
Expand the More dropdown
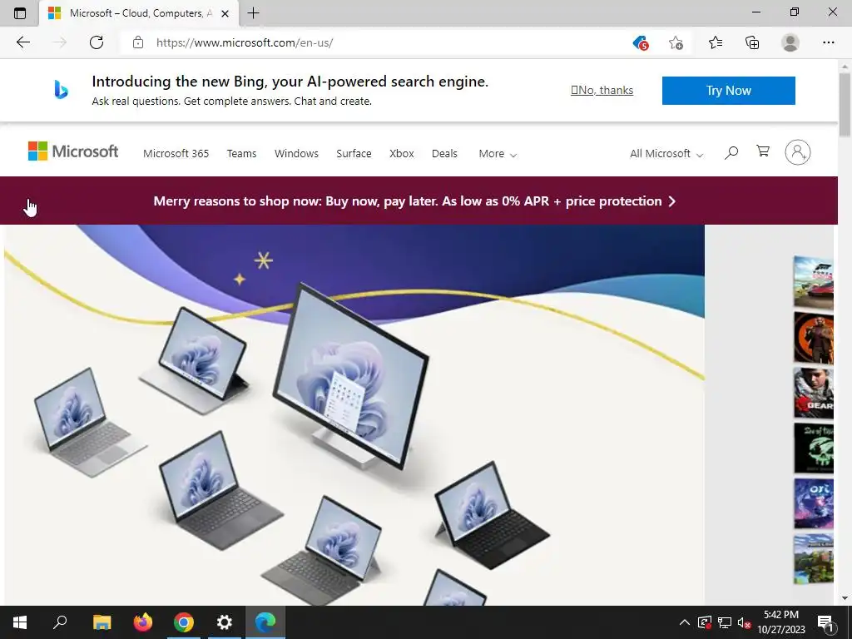498,154
